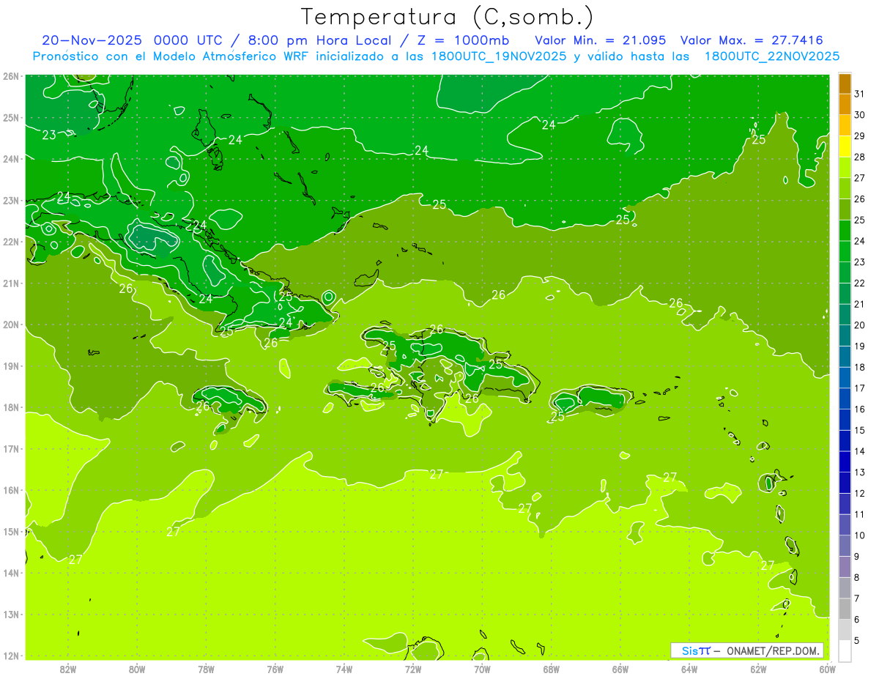Click the 23 contour label on the map
Screen dimensions: 879x679
point(49,135)
